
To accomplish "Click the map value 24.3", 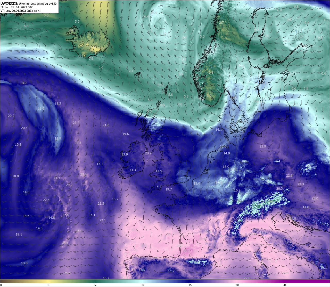I will (57, 178).
